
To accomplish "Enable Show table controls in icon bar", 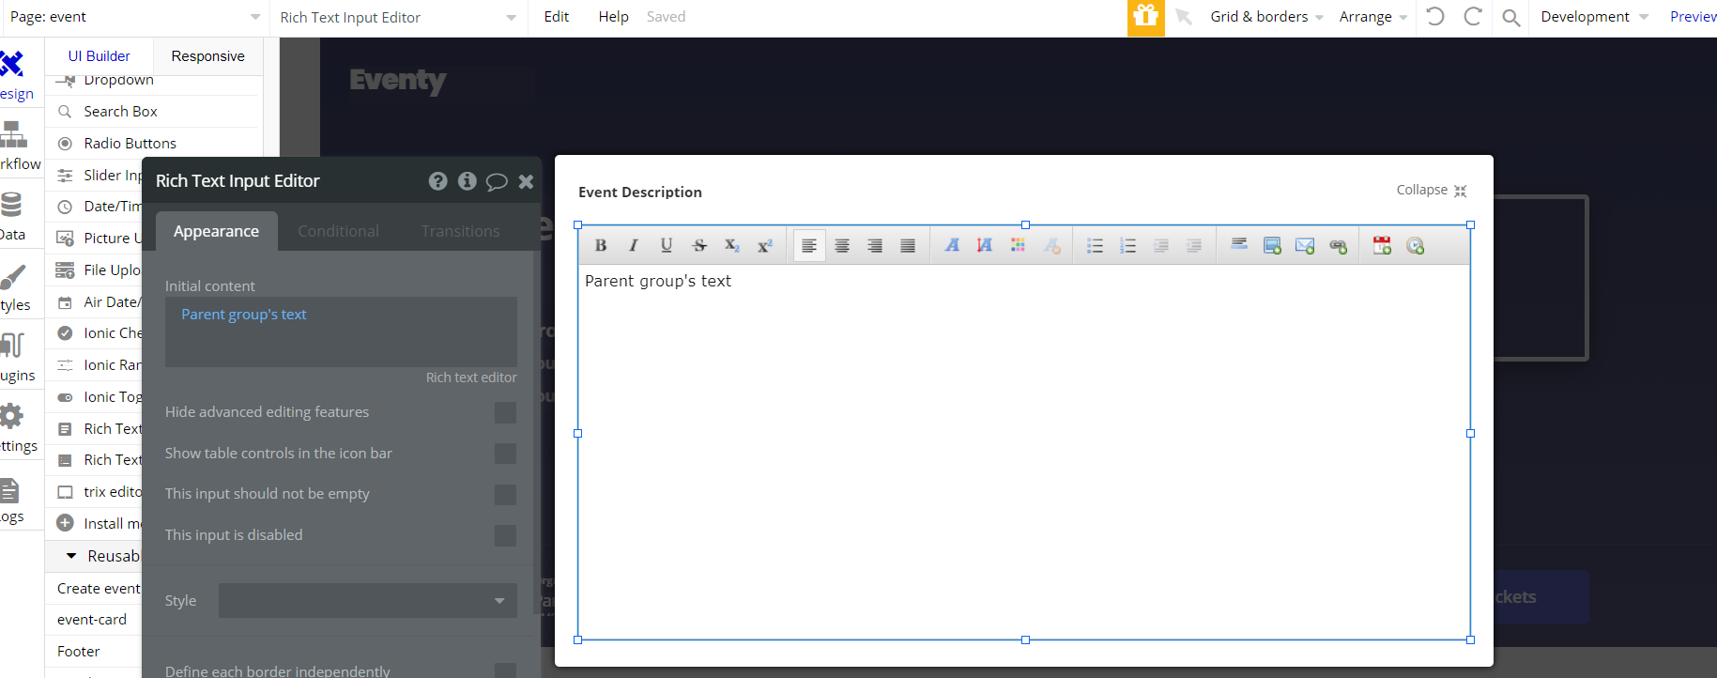I will click(505, 454).
